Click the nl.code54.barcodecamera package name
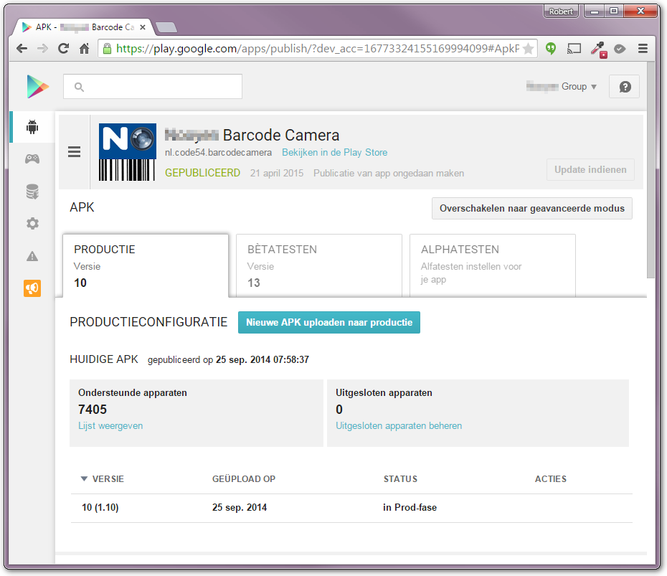This screenshot has width=667, height=576. click(x=218, y=152)
